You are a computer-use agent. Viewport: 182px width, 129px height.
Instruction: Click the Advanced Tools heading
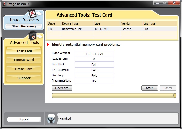tap(24, 42)
